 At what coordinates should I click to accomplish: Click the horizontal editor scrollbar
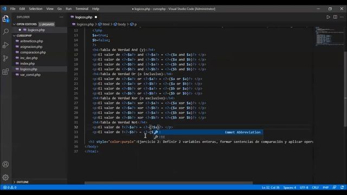(169, 183)
